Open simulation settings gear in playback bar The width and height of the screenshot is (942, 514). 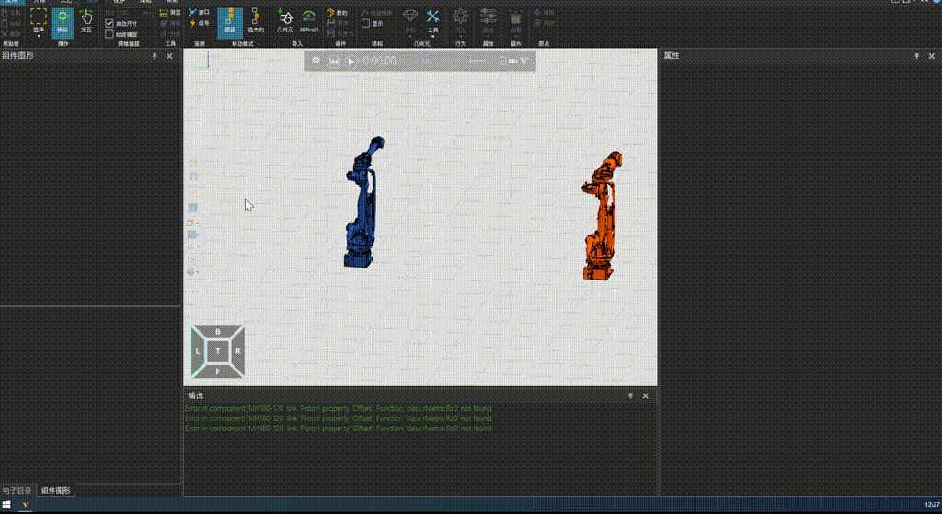(x=316, y=61)
